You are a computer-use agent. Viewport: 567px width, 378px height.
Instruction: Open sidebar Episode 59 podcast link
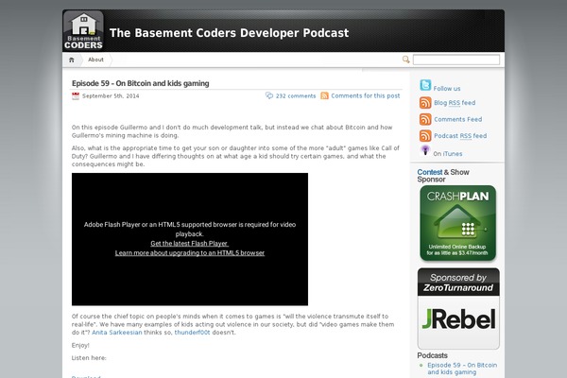click(462, 369)
